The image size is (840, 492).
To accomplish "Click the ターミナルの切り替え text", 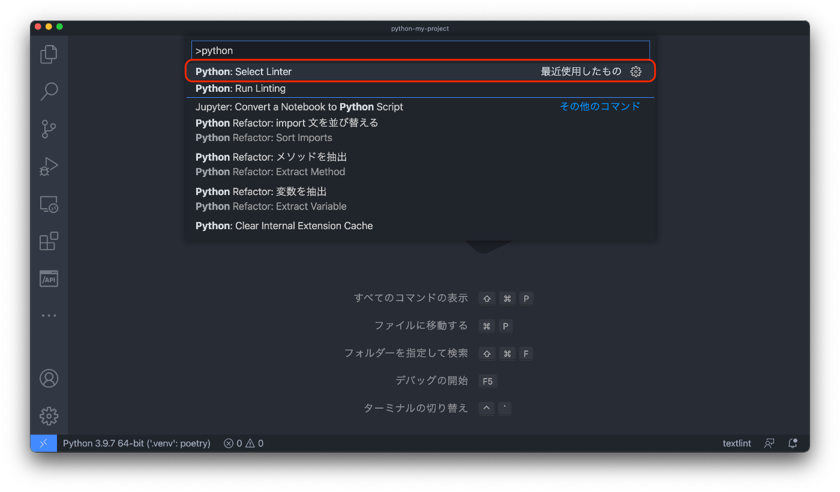I will [x=416, y=408].
